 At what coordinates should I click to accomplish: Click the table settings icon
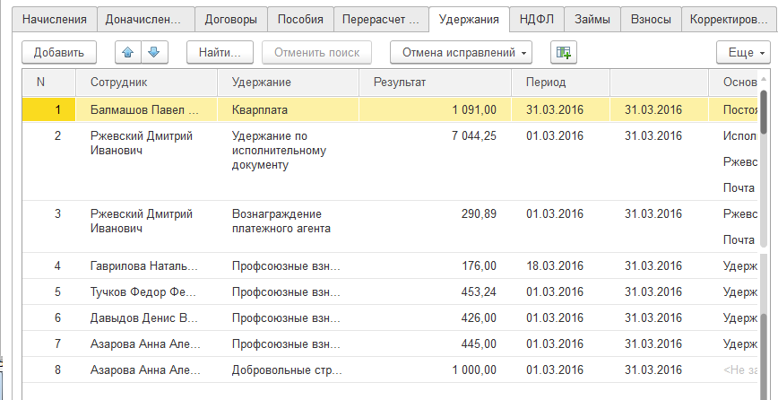[x=563, y=53]
